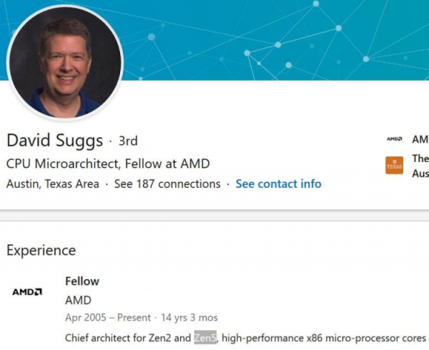Viewport: 429px width, 350px height.
Task: Open the 'See contact info' link
Action: tap(278, 184)
